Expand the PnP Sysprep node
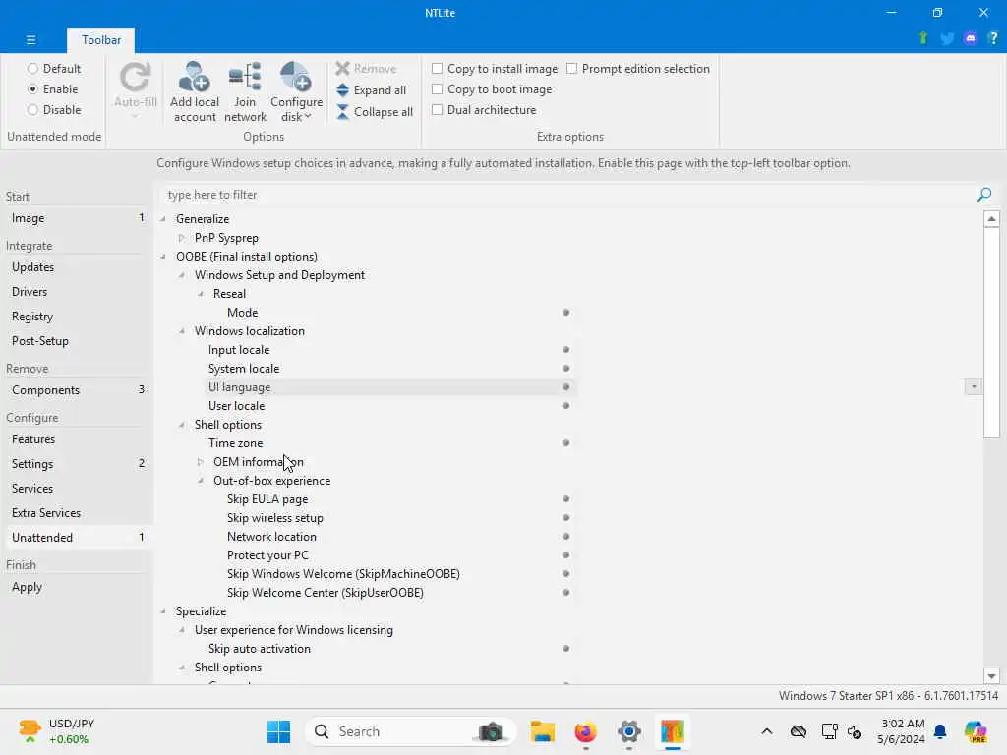 click(182, 238)
